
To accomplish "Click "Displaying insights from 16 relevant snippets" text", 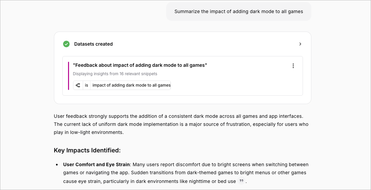I will (x=115, y=74).
